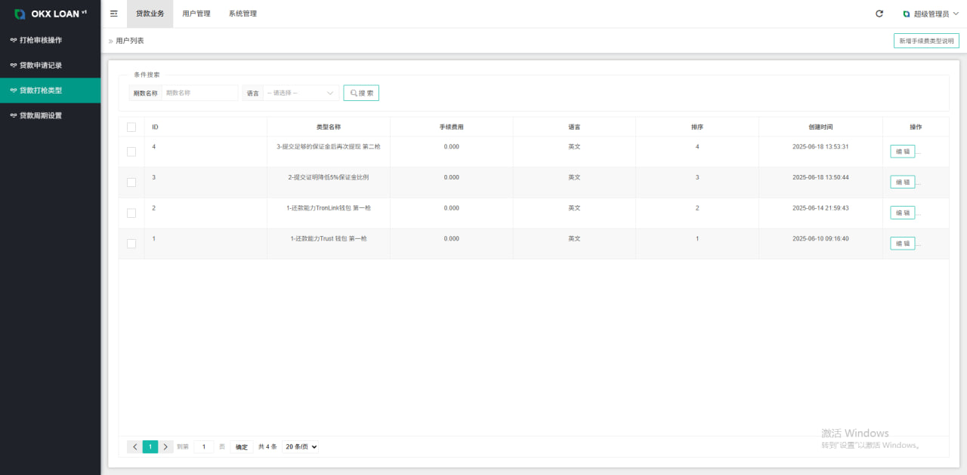Screen dimensions: 967x475
Task: Expand the 超级管理员 account menu
Action: coord(931,14)
